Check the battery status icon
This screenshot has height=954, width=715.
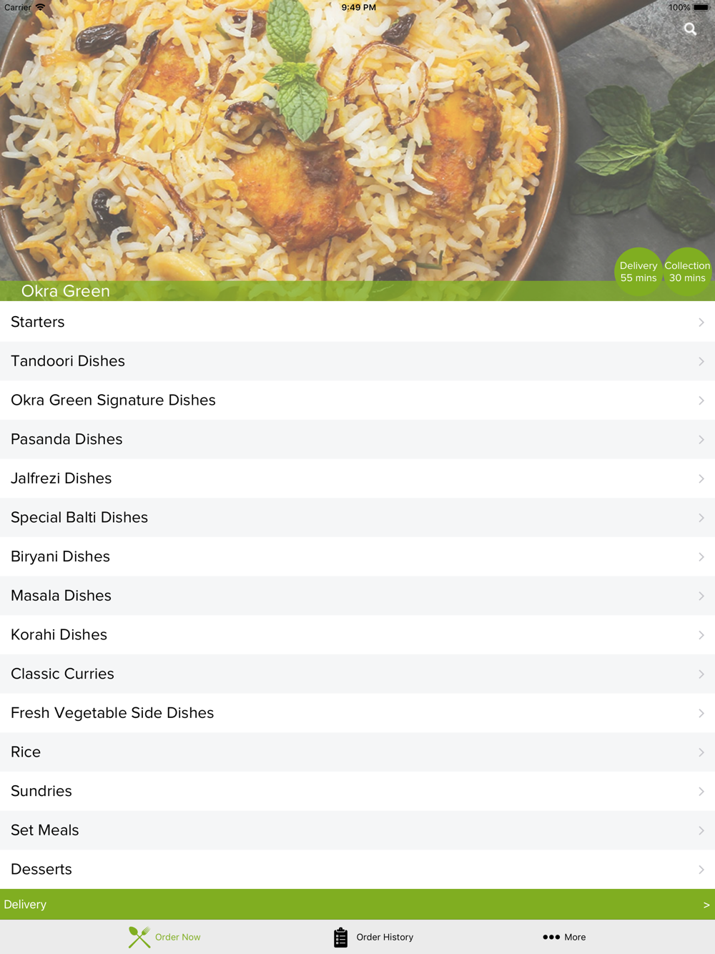coord(701,7)
